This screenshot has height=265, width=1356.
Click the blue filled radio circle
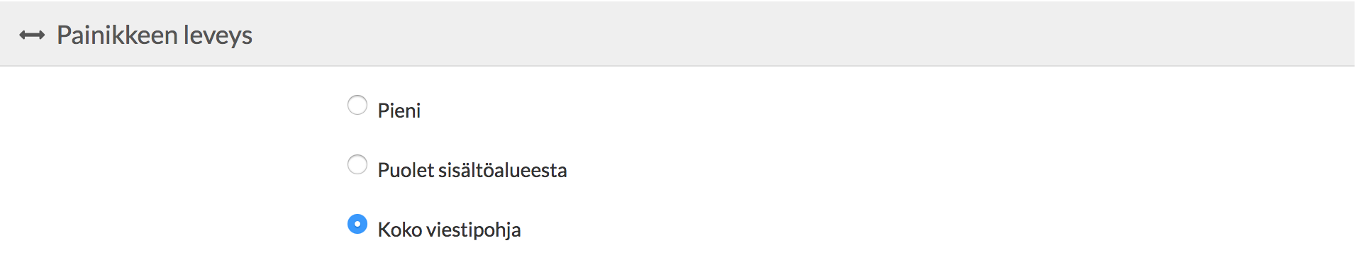(357, 224)
